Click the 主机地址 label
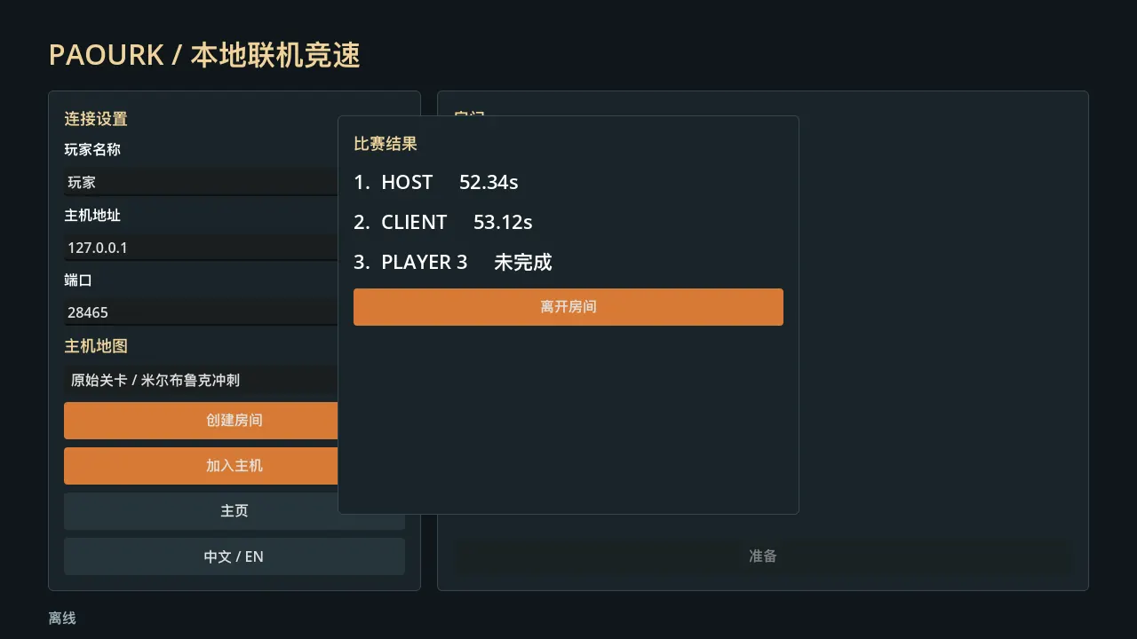 coord(92,215)
